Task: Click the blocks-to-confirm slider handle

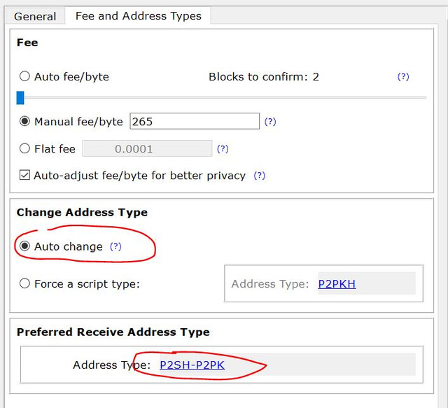Action: (20, 98)
